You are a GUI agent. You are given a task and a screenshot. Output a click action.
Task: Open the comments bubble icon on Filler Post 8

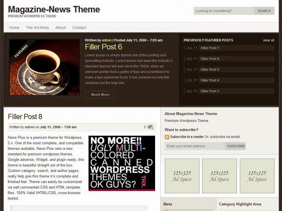tap(151, 127)
